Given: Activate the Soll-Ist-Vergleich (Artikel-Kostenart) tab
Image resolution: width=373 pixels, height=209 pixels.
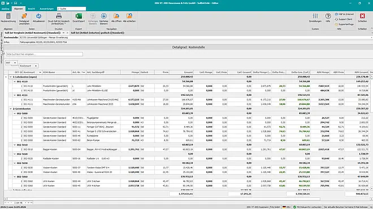Looking at the screenshot, I should (33, 33).
